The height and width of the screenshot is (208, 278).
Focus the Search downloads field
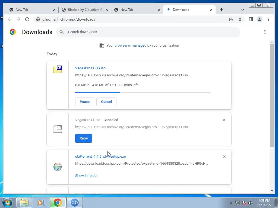coord(148,32)
